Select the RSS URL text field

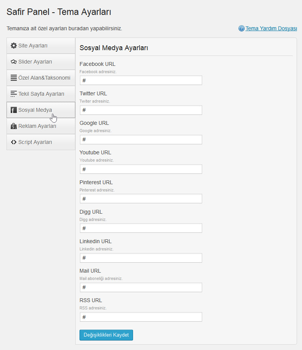point(141,317)
